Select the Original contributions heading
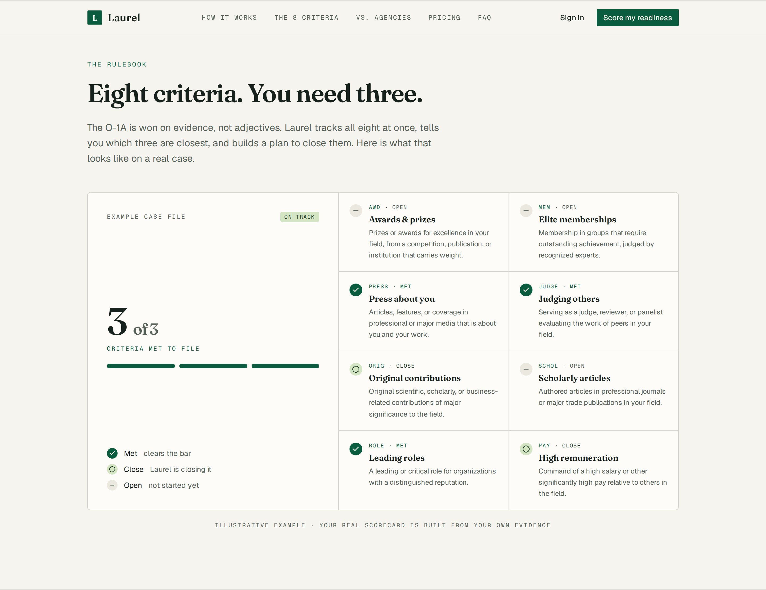Image resolution: width=766 pixels, height=590 pixels. pyautogui.click(x=415, y=378)
